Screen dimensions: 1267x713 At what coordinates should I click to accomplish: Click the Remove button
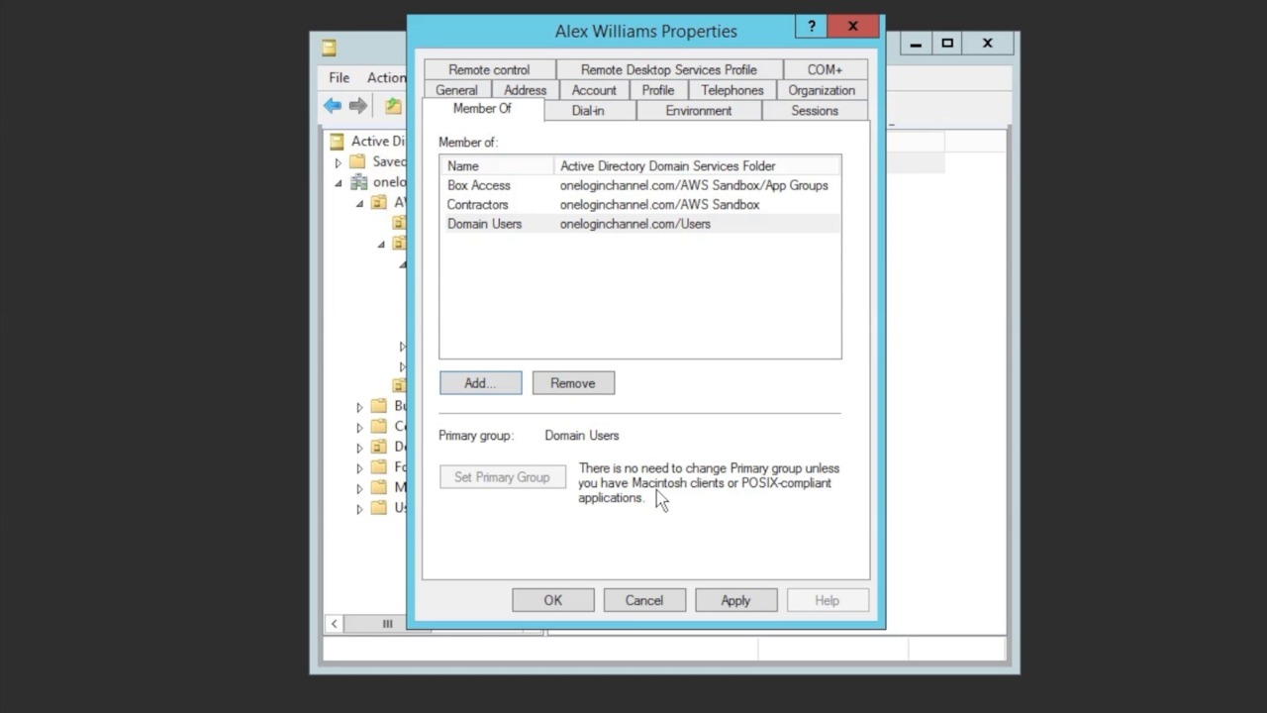[573, 383]
